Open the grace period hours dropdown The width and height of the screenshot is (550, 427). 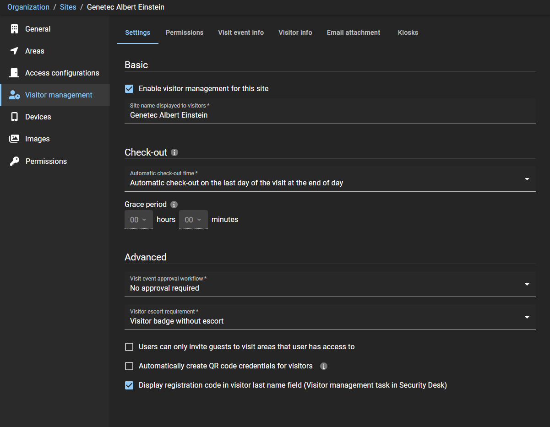tap(138, 220)
